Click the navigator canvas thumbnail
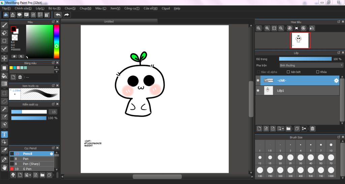Viewport: 345px width, 184px height. click(300, 41)
